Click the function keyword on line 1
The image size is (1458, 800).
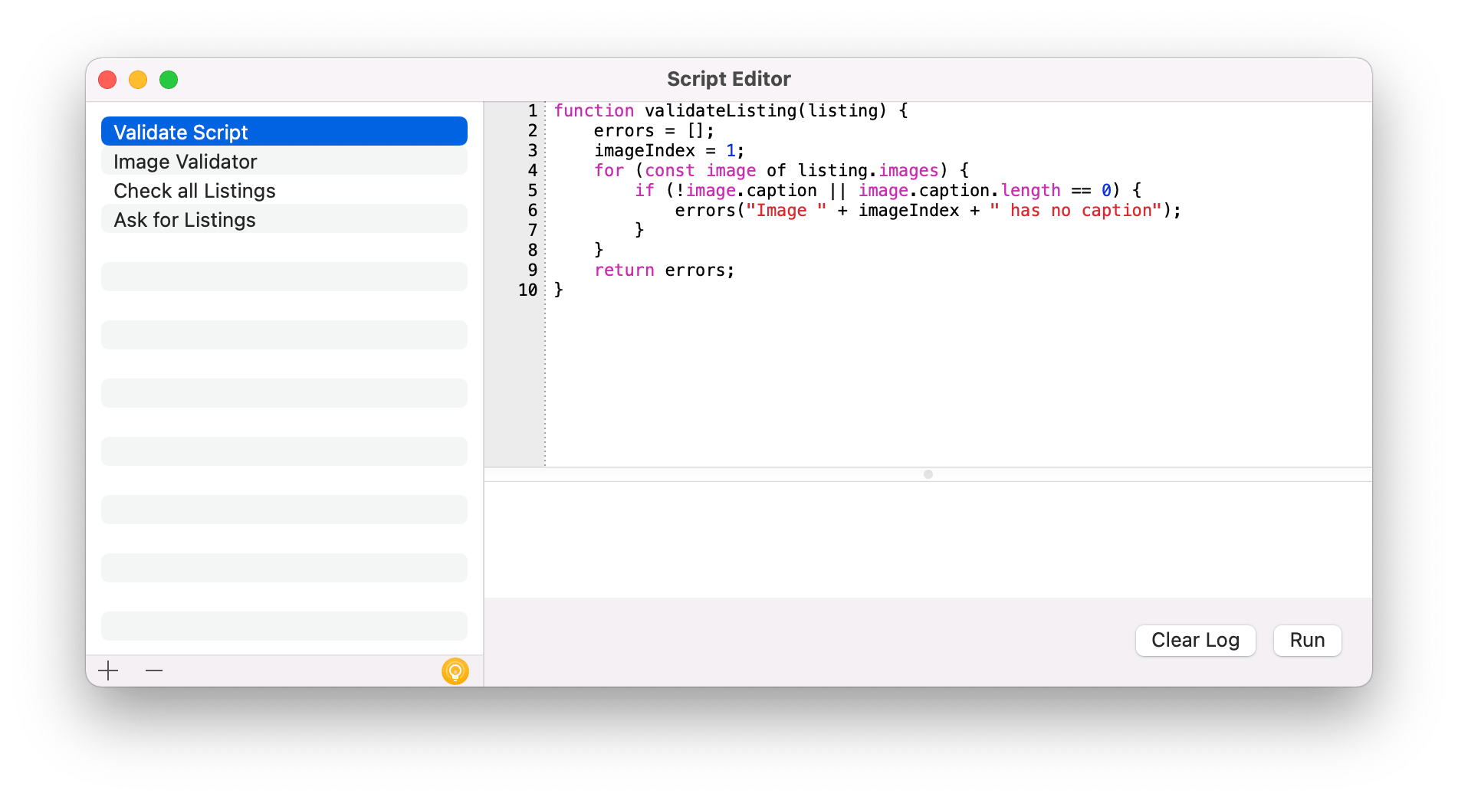tap(594, 110)
